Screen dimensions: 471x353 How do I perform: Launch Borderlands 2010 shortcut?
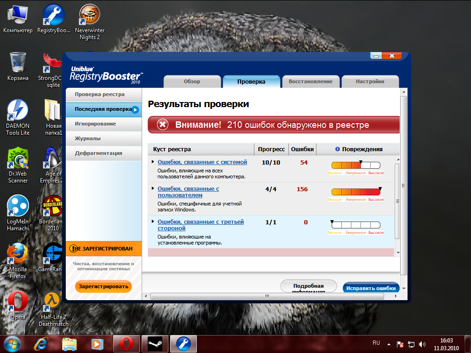(x=52, y=213)
